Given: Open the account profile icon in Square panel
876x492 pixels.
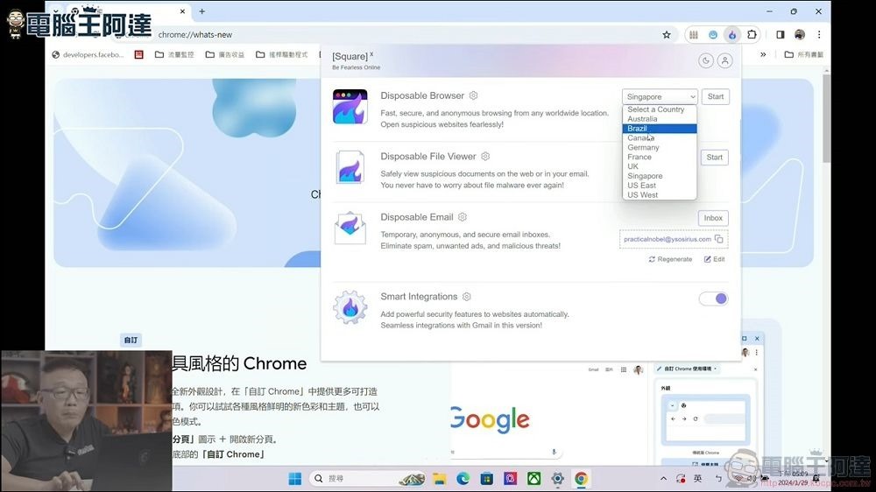Looking at the screenshot, I should (725, 61).
